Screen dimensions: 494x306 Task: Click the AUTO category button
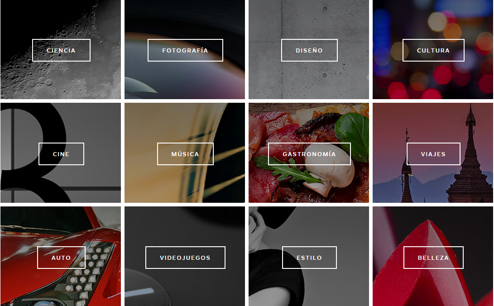pyautogui.click(x=61, y=258)
